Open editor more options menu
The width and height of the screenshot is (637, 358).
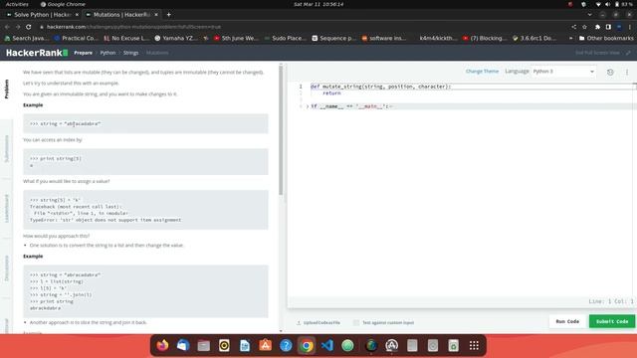(x=627, y=72)
